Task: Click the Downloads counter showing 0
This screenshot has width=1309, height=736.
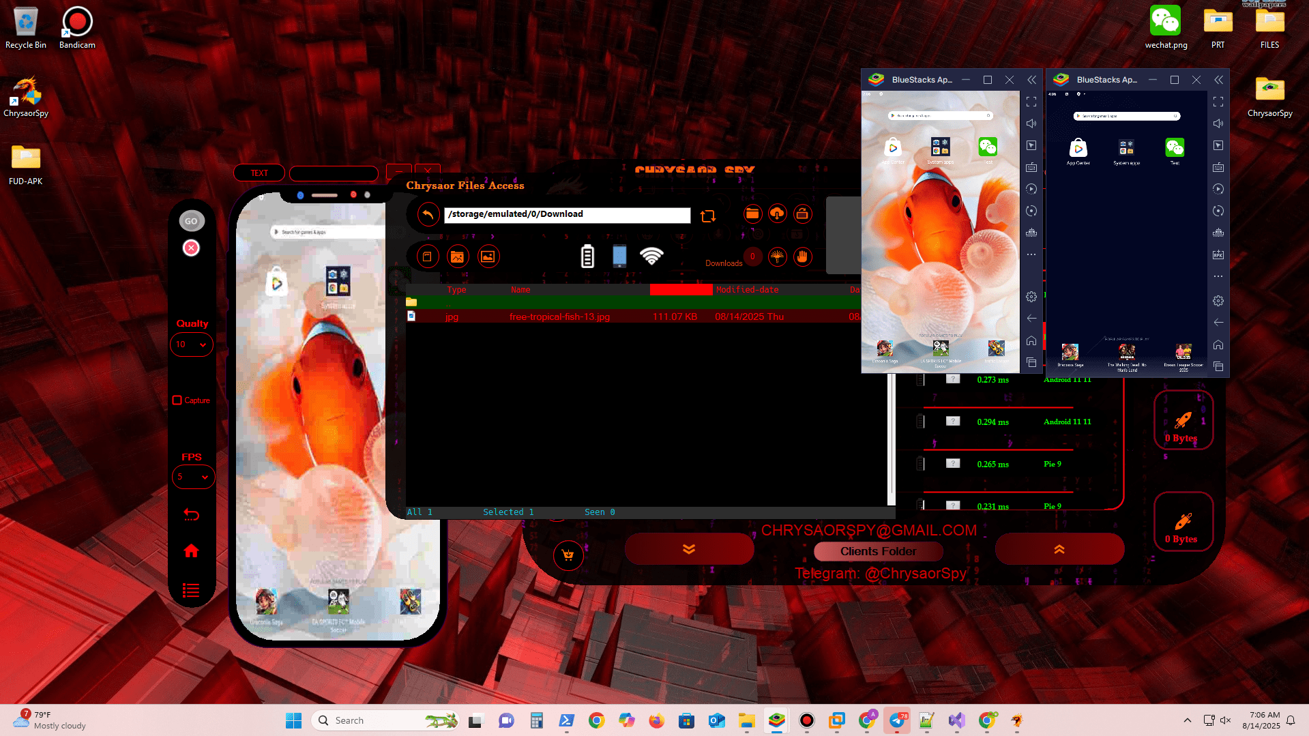Action: pos(752,256)
